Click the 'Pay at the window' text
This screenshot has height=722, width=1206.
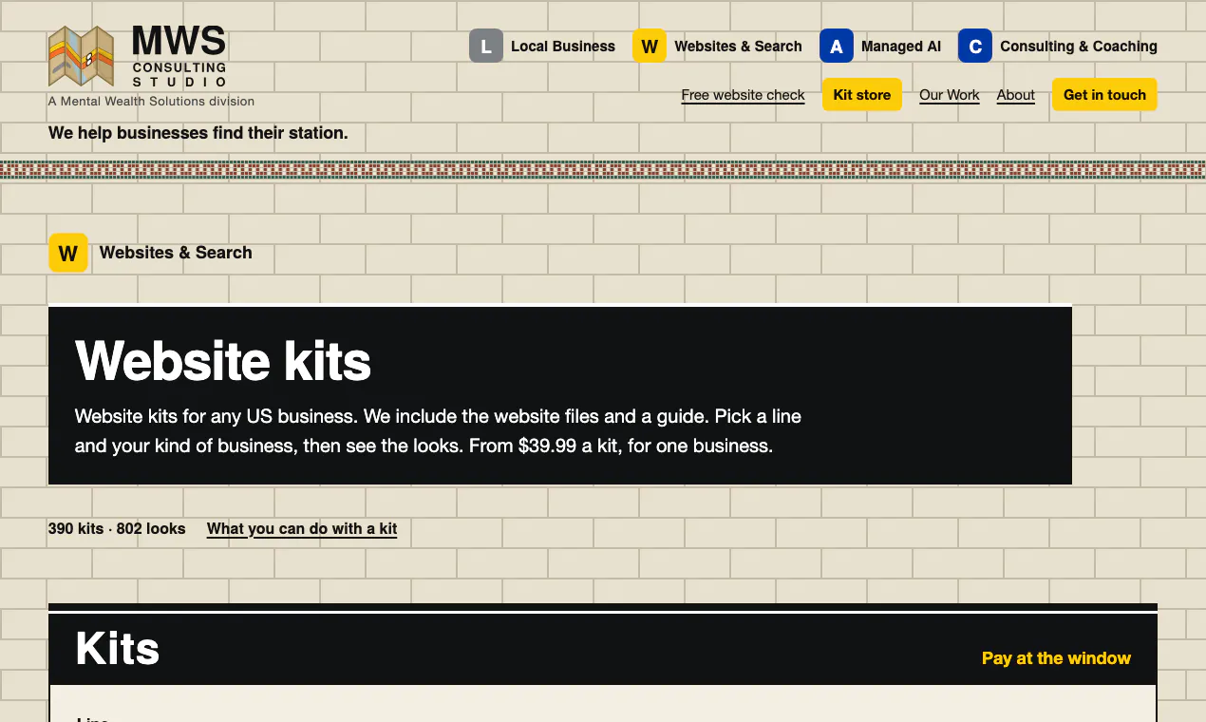[1056, 658]
